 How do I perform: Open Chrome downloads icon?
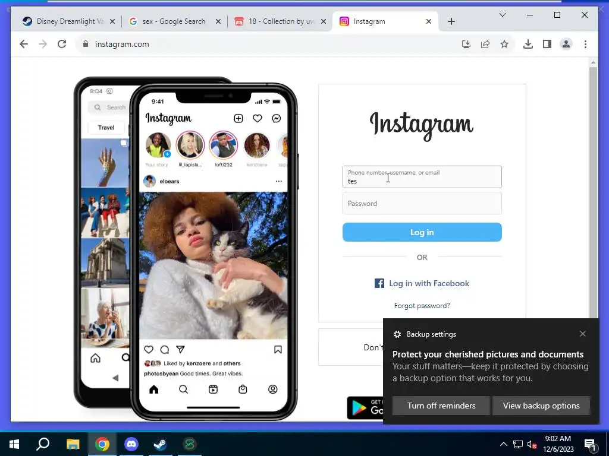528,44
